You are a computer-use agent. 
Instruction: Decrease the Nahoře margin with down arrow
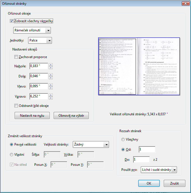coord(51,68)
